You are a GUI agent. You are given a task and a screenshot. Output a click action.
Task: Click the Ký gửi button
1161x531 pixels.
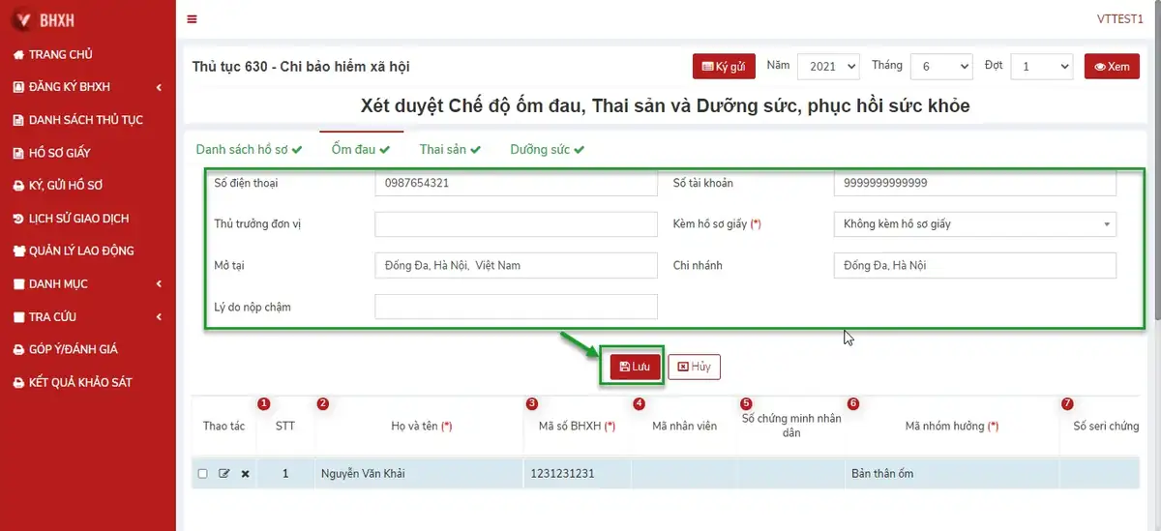[x=724, y=67]
